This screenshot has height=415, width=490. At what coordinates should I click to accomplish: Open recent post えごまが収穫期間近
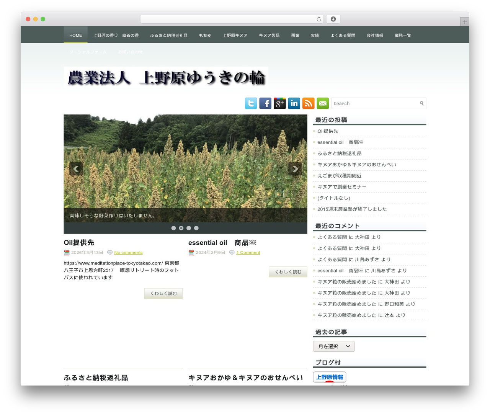[340, 176]
